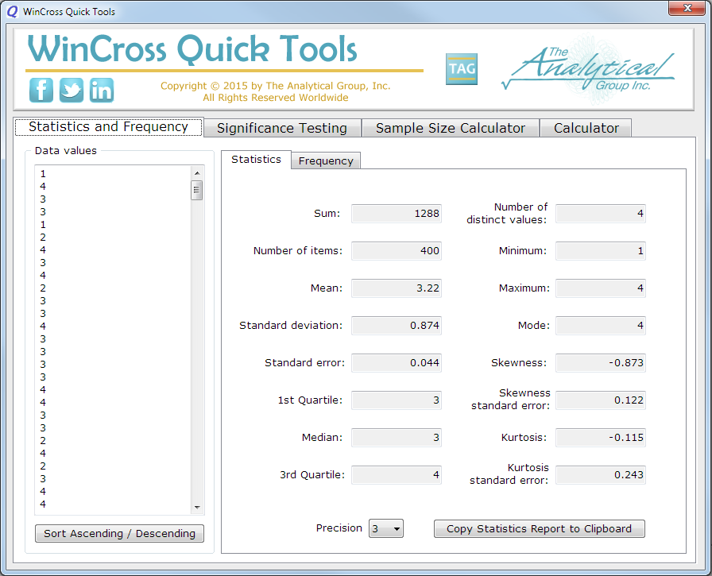Switch to Statistics and Frequency tab
The height and width of the screenshot is (576, 712).
coord(109,126)
